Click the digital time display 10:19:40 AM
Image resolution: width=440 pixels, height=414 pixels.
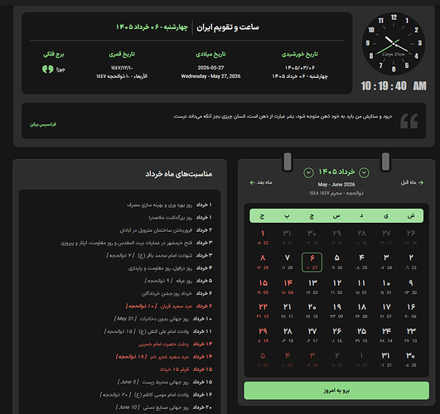click(x=394, y=86)
